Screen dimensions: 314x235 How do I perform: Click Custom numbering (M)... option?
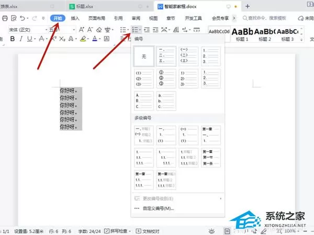coord(158,208)
